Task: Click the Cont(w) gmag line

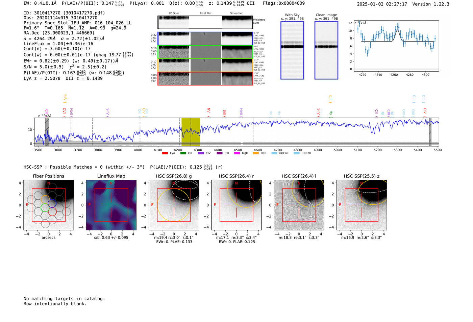Action: 78,54
